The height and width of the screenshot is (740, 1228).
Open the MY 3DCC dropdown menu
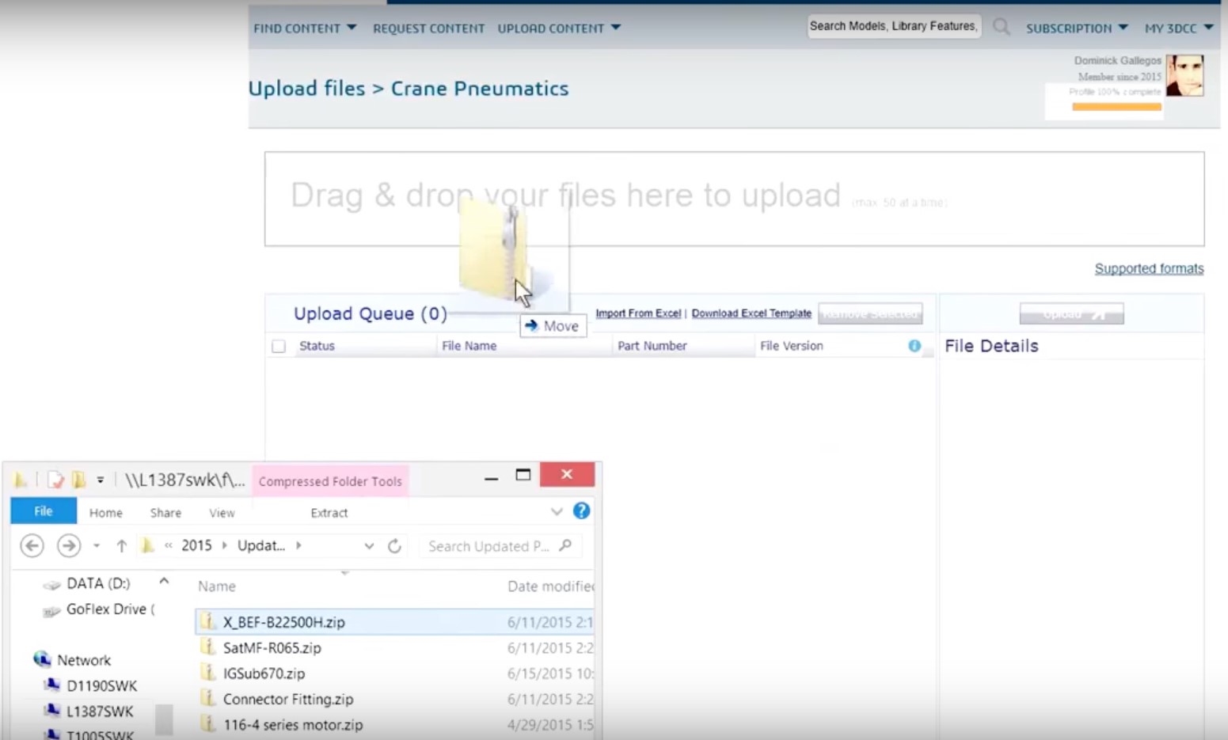pyautogui.click(x=1179, y=28)
